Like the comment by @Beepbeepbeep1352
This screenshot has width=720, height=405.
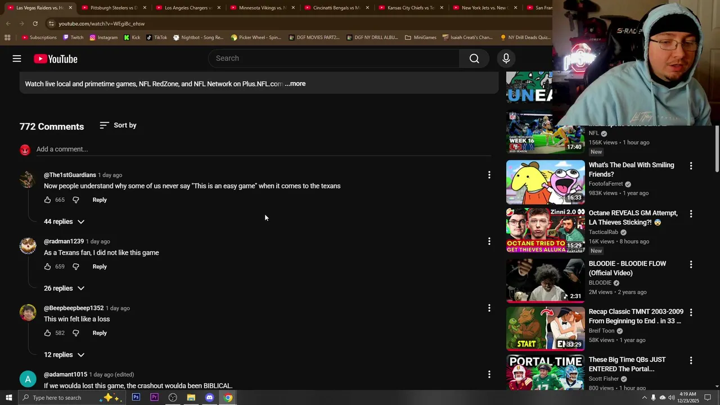(47, 333)
